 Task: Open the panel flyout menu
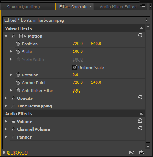click(x=143, y=6)
